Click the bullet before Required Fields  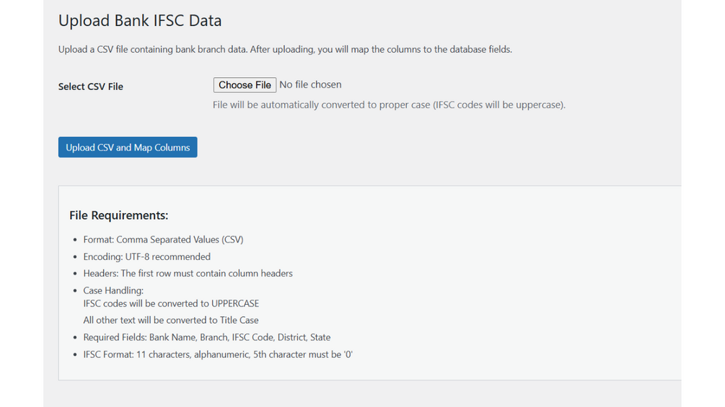[75, 338]
